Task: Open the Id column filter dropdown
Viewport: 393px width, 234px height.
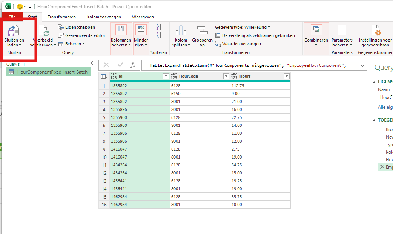Action: pyautogui.click(x=166, y=76)
